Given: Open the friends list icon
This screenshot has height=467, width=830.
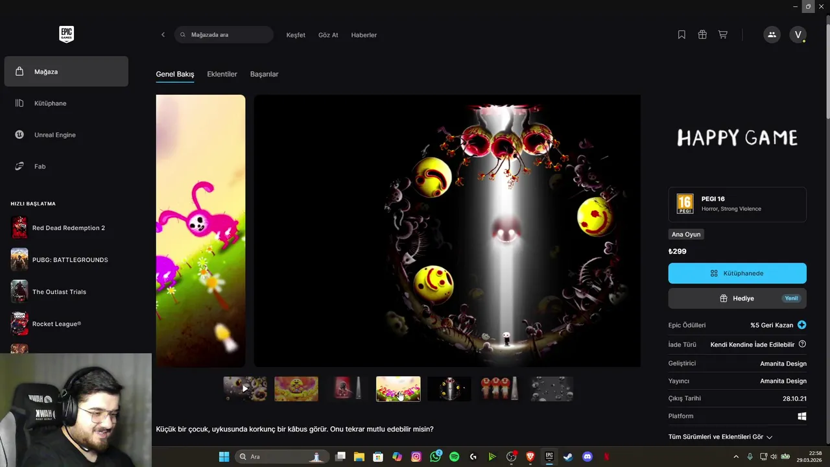Looking at the screenshot, I should 772,35.
